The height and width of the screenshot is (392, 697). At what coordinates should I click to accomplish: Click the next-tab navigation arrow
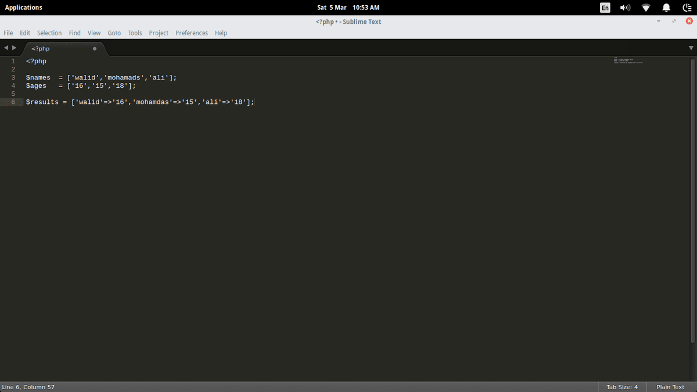pos(14,48)
